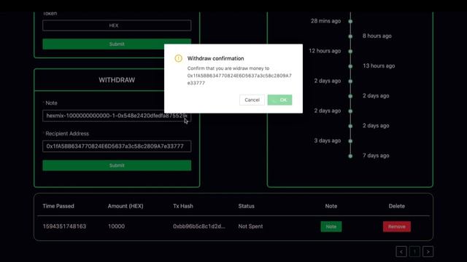The image size is (467, 262).
Task: Select page 1 in pagination
Action: click(x=414, y=252)
